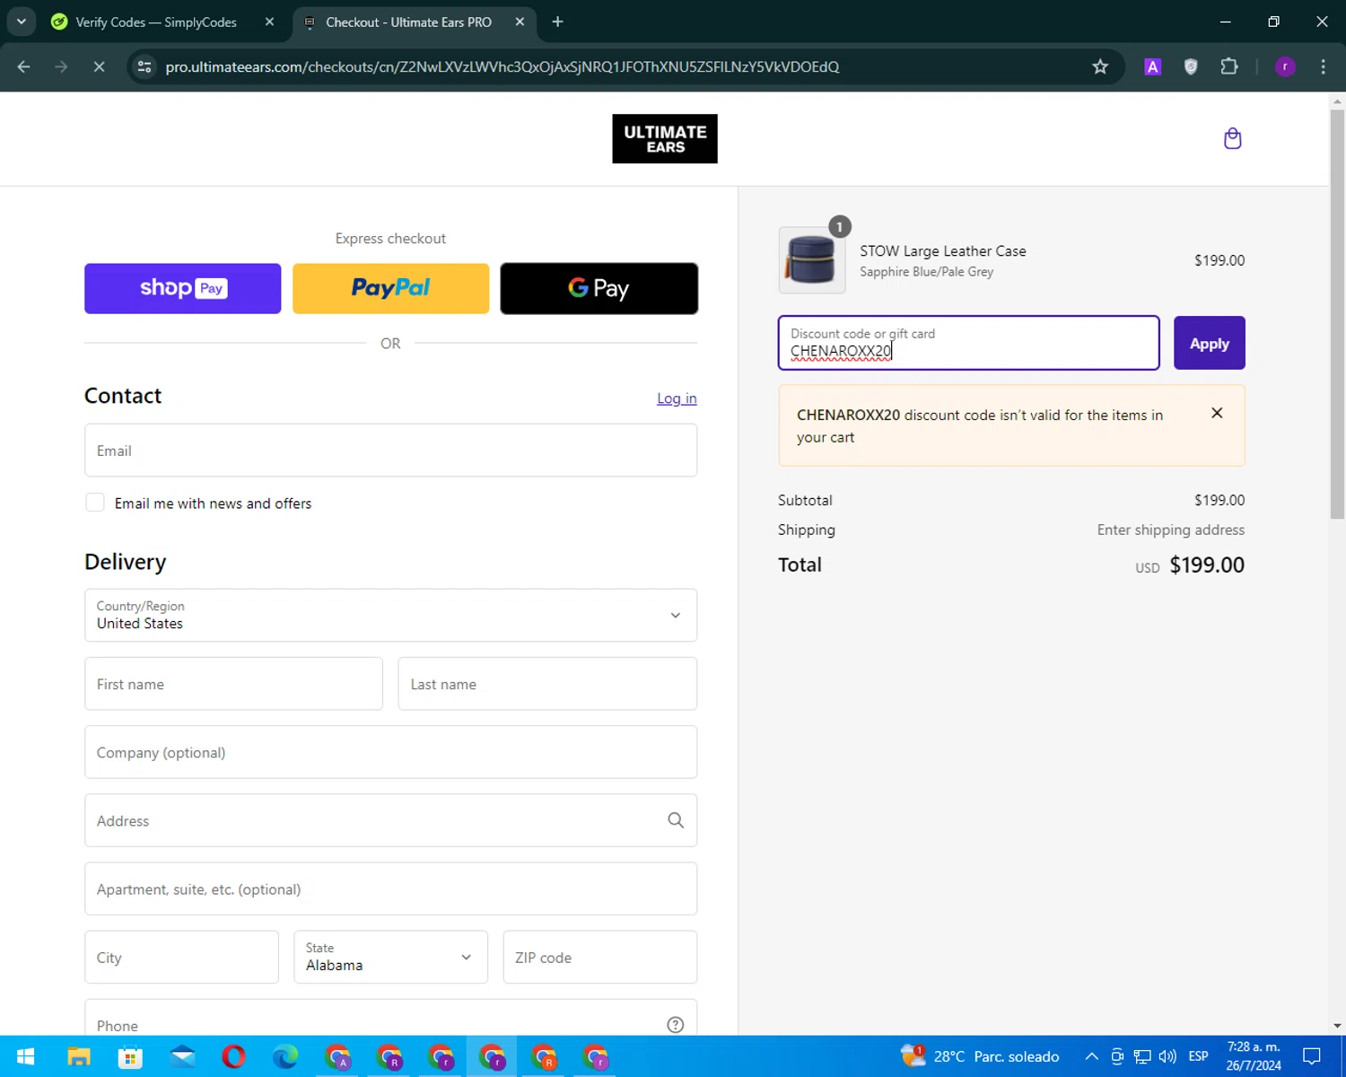Screen dimensions: 1346x1077
Task: Pay with Shop Pay express checkout
Action: click(182, 288)
